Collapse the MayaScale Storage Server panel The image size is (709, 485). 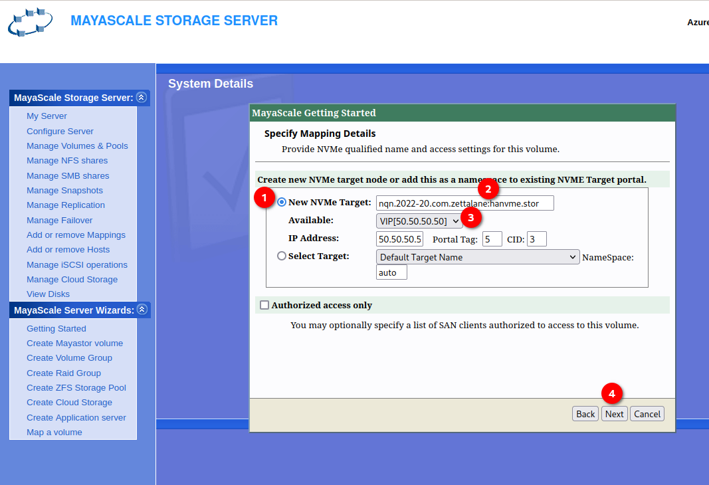(x=141, y=98)
